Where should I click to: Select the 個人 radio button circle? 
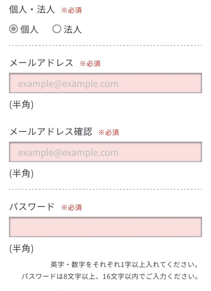[14, 29]
